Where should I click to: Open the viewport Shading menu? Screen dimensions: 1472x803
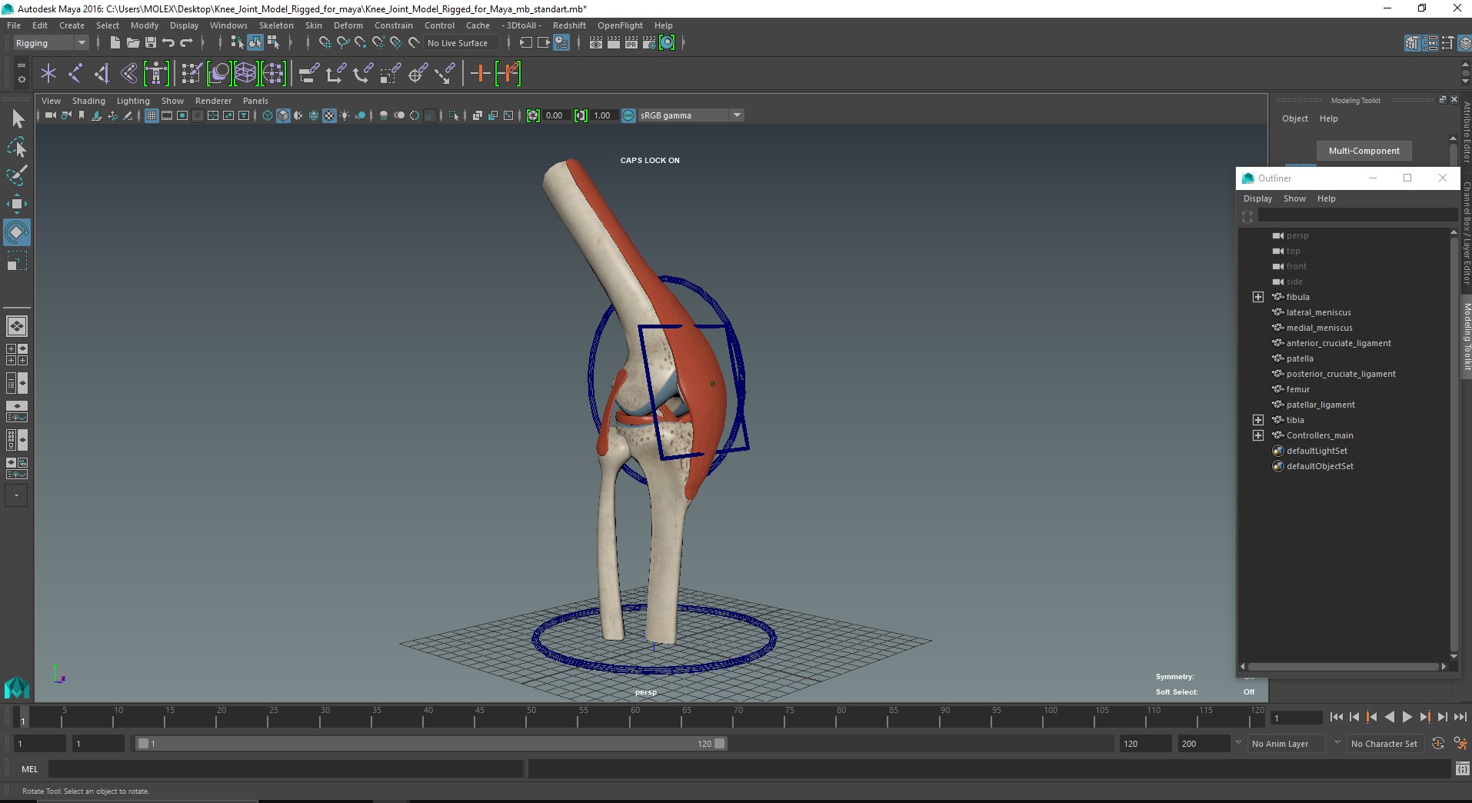click(88, 101)
